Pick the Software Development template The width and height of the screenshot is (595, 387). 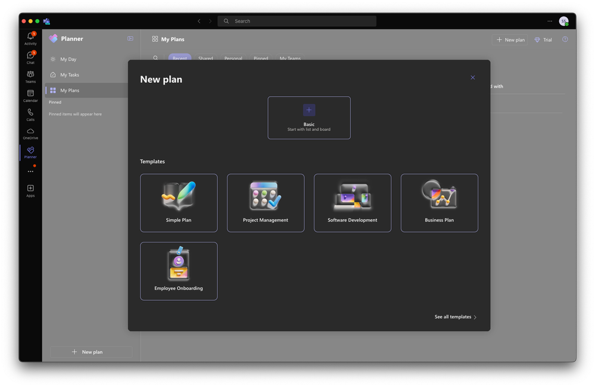pyautogui.click(x=353, y=202)
